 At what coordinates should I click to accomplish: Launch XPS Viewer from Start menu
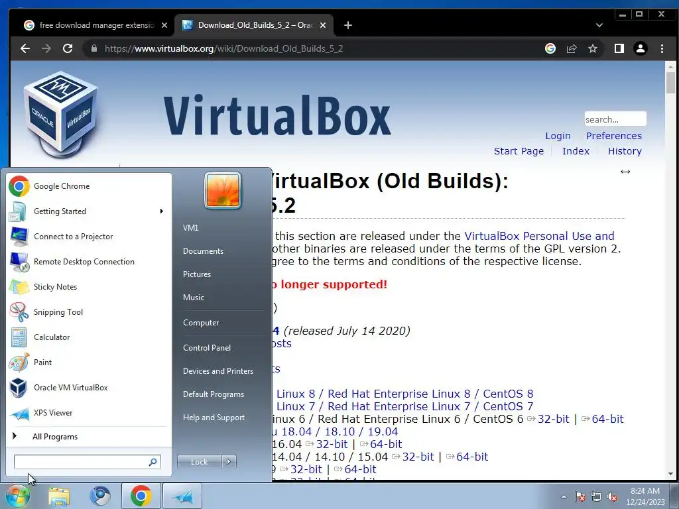click(x=89, y=412)
